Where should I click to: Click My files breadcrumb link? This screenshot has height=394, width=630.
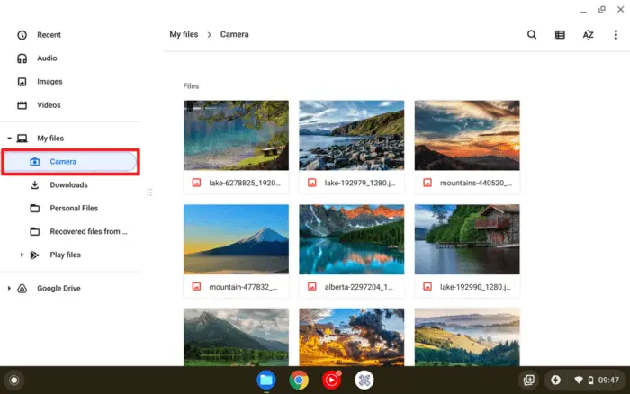(184, 34)
